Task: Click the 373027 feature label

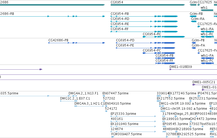Action: 195,124
